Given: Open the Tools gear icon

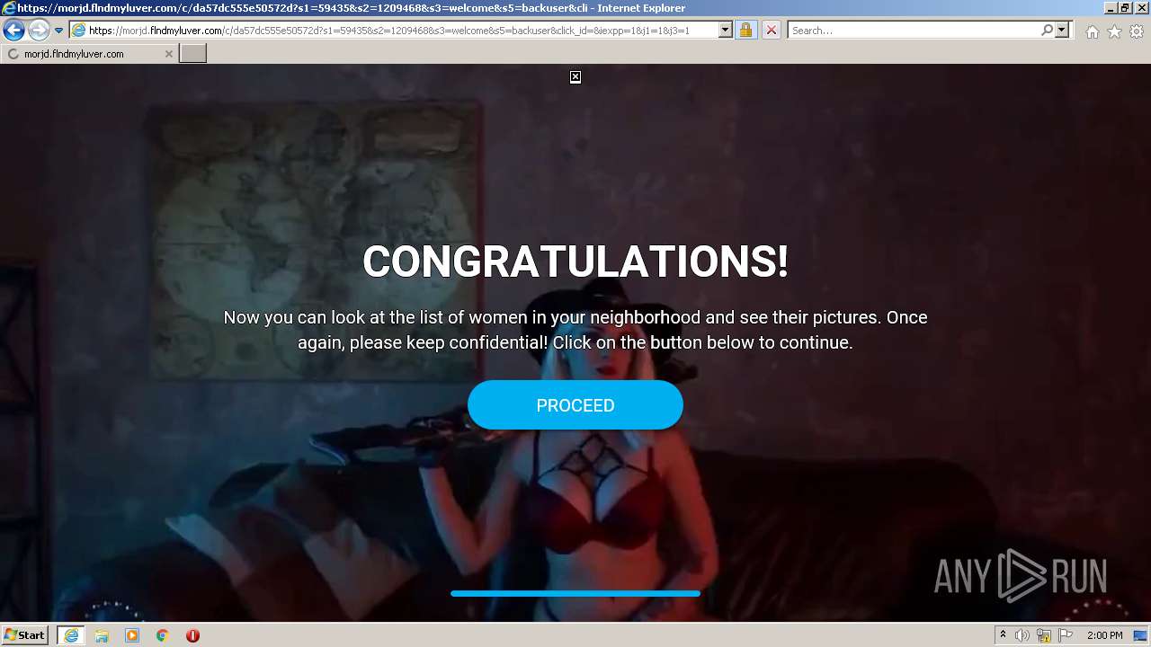Looking at the screenshot, I should coord(1137,31).
